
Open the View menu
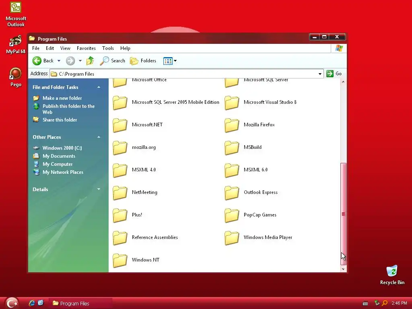coord(65,48)
